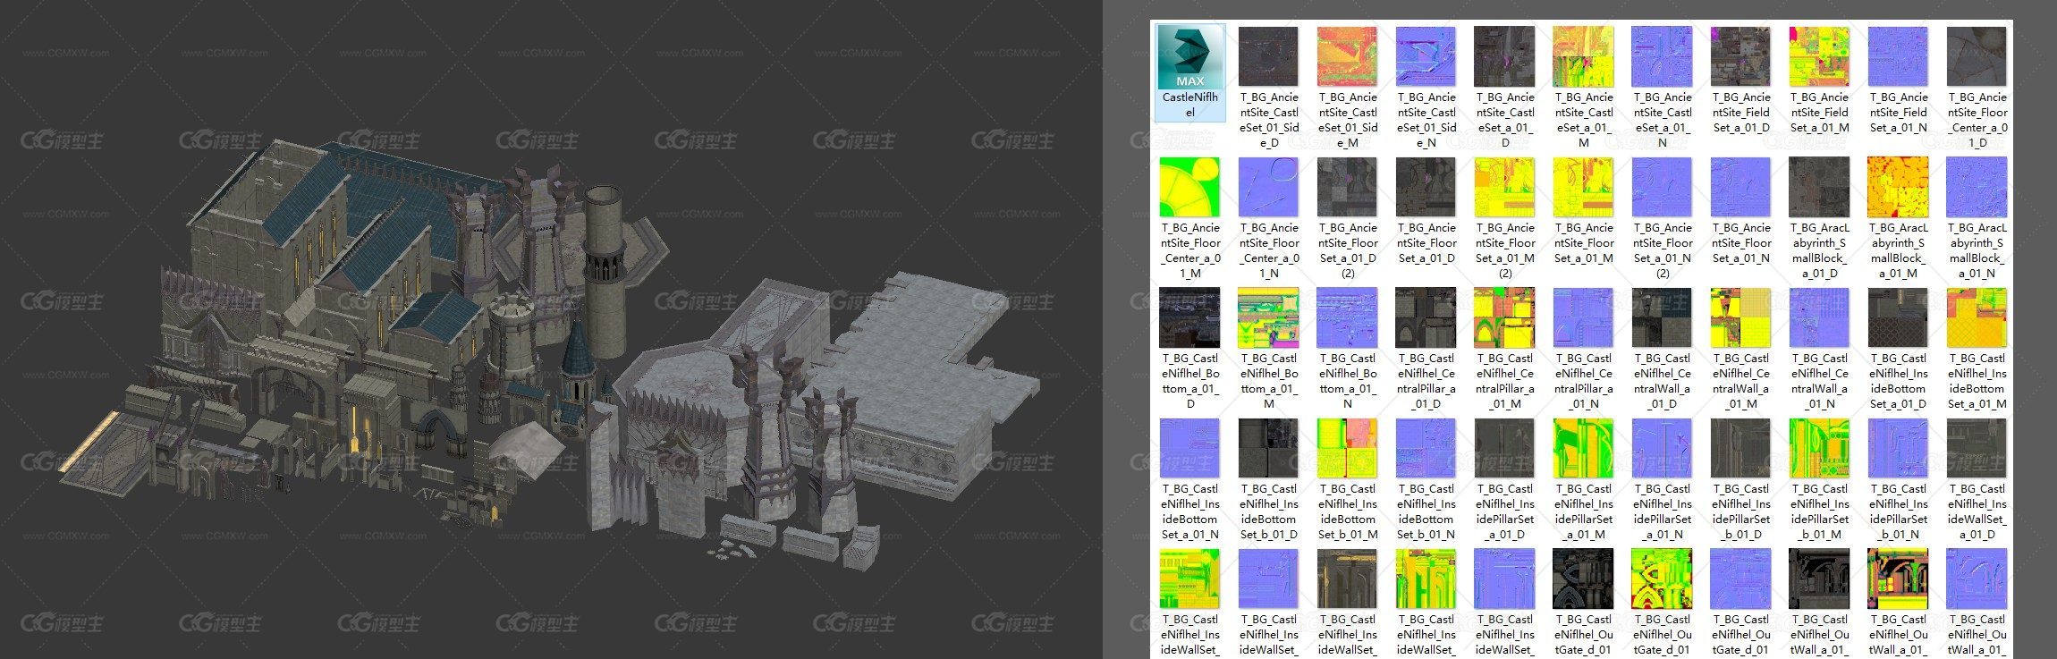Select the FloorSet_a_01_N (2) normal map
Viewport: 2057px width, 659px height.
pos(1662,188)
